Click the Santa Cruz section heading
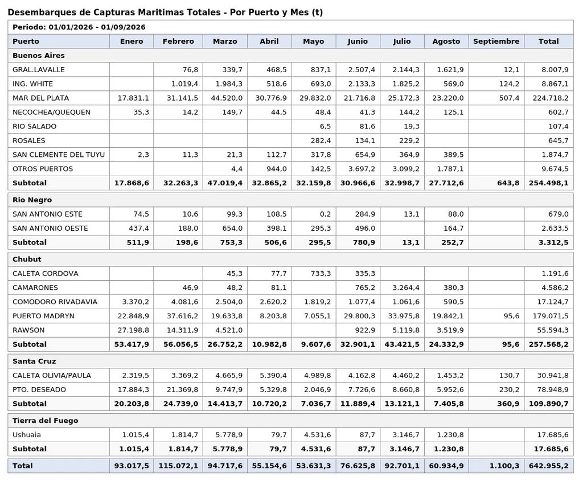Image resolution: width=583 pixels, height=482 pixels. pyautogui.click(x=34, y=361)
